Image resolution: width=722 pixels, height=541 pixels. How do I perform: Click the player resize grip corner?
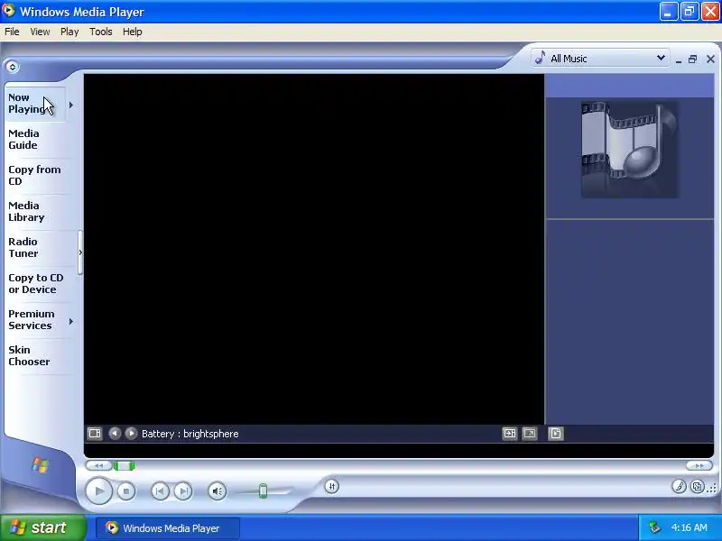pos(713,489)
